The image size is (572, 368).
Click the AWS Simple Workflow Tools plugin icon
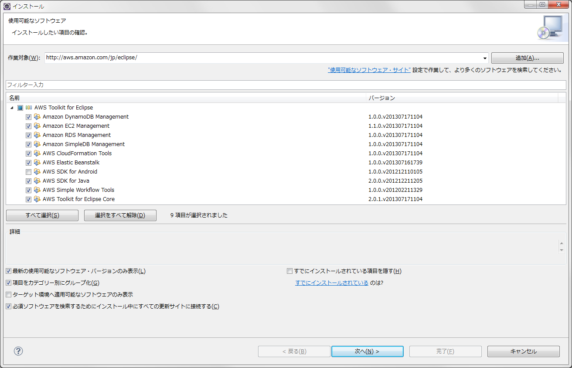pyautogui.click(x=37, y=190)
